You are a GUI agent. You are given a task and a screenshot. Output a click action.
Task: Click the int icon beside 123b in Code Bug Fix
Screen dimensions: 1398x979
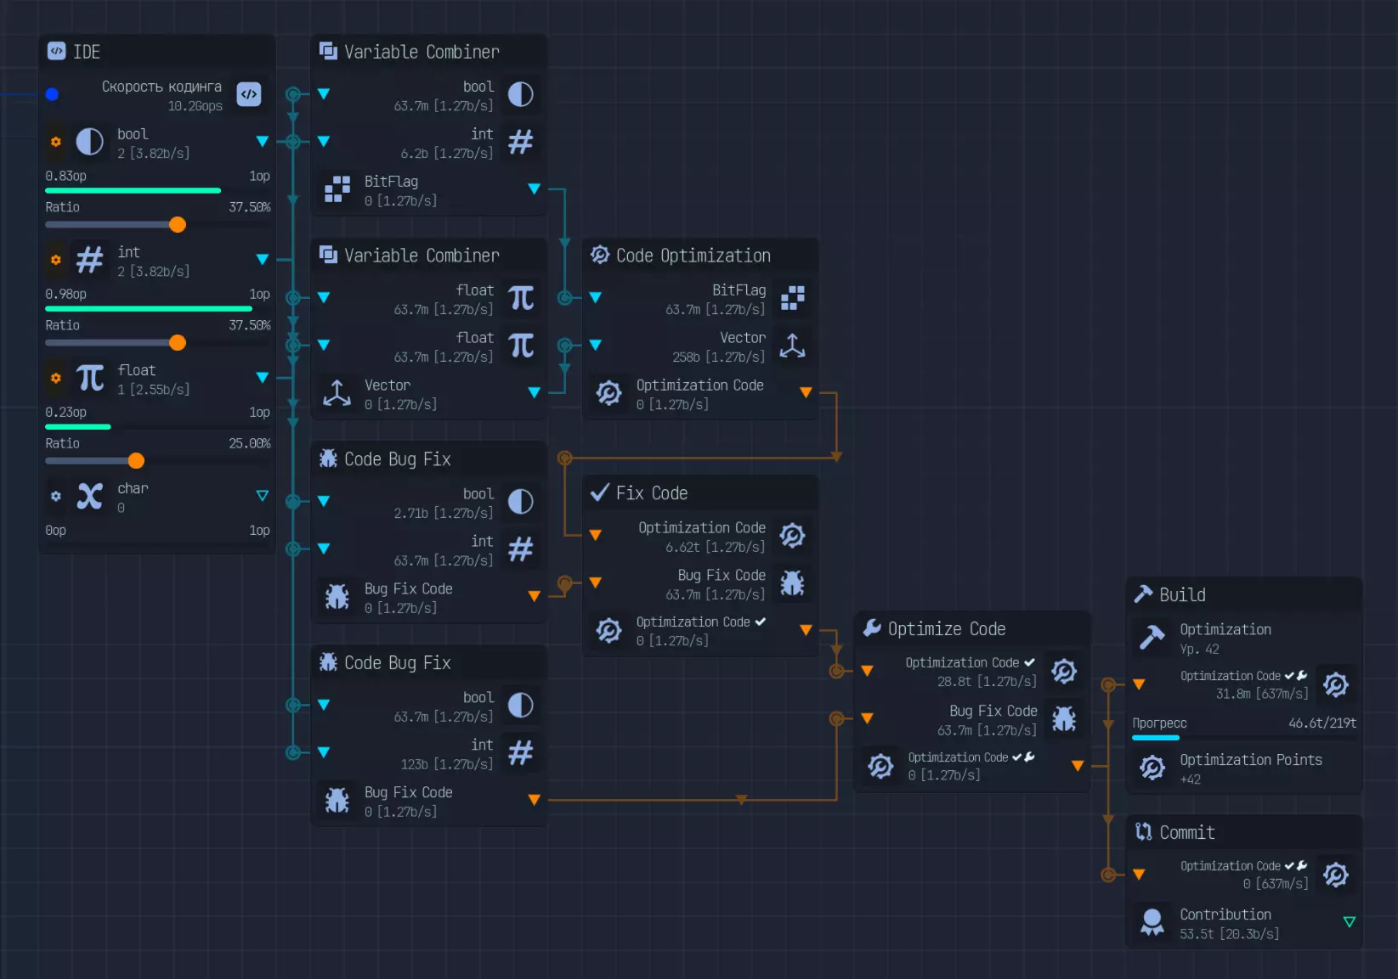[x=521, y=752]
